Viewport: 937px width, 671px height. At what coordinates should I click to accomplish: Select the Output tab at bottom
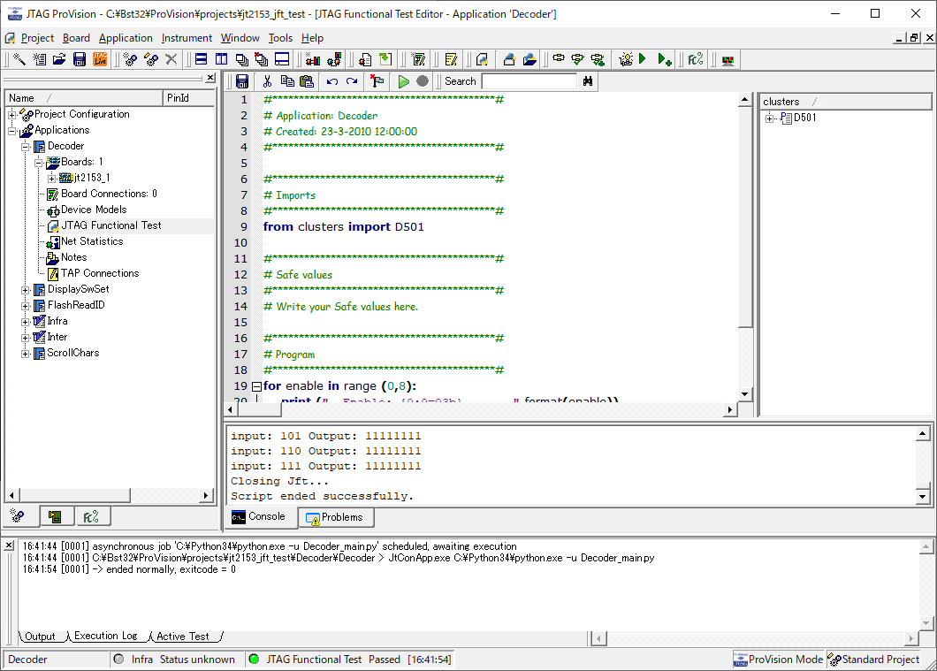coord(40,637)
